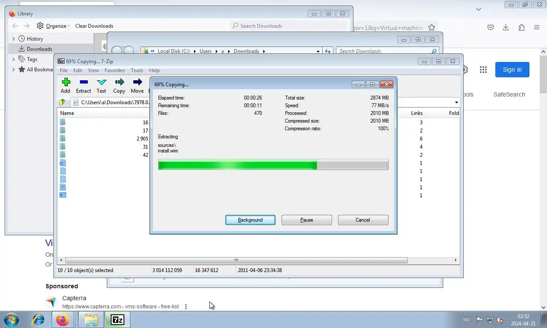This screenshot has height=328, width=547.
Task: Pause the copying operation
Action: coord(307,220)
